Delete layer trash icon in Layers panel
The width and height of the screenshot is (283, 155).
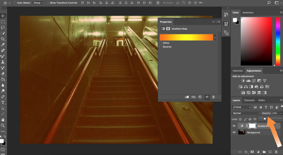pos(276,152)
